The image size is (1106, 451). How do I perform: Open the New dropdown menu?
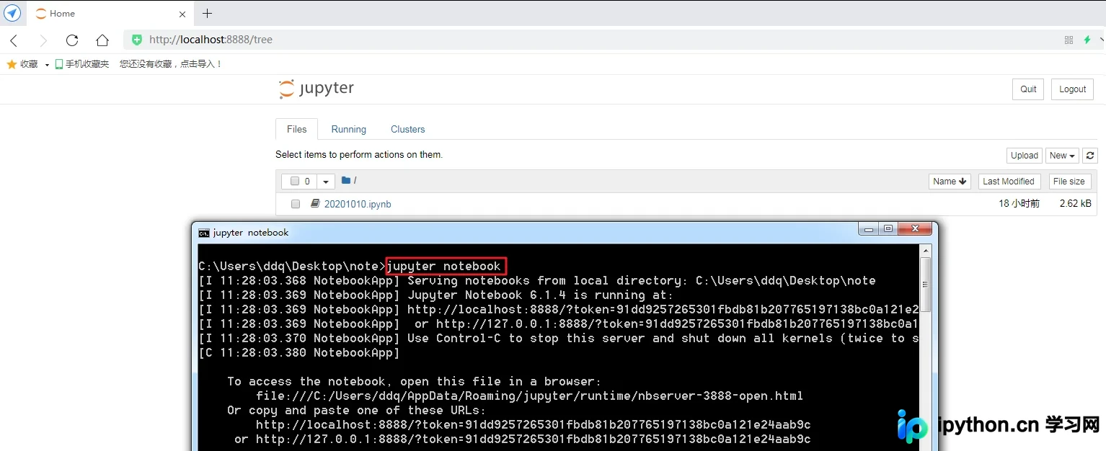point(1062,156)
